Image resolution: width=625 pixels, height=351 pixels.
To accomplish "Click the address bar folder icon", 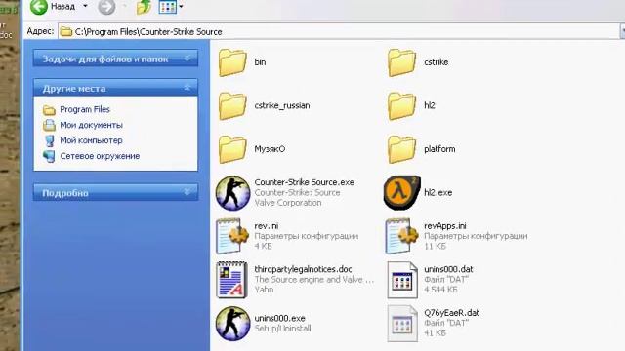I will tap(66, 31).
